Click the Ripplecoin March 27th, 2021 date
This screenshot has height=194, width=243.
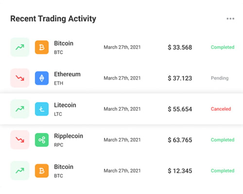pos(122,140)
